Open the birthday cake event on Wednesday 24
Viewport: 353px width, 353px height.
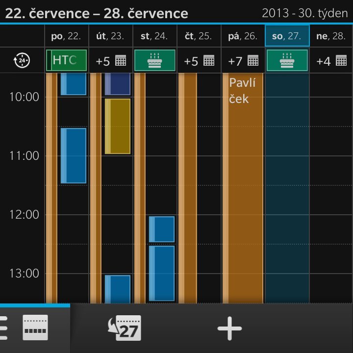click(x=154, y=60)
